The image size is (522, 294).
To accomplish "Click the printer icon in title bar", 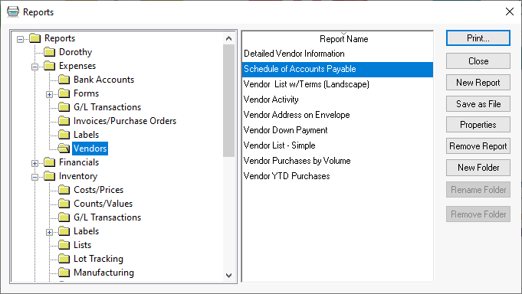I will pos(13,11).
